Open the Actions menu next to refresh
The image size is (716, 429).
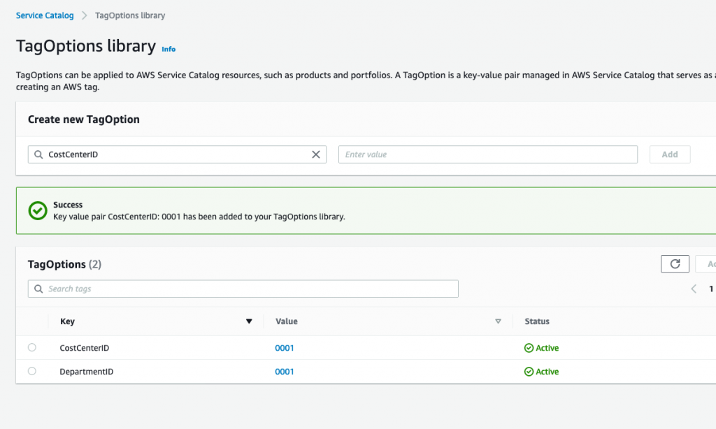point(708,263)
